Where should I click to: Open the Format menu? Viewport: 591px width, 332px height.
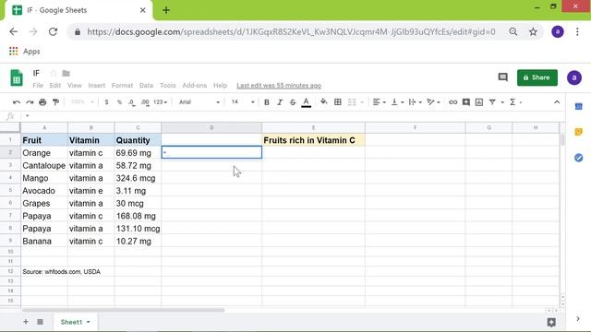(x=122, y=86)
